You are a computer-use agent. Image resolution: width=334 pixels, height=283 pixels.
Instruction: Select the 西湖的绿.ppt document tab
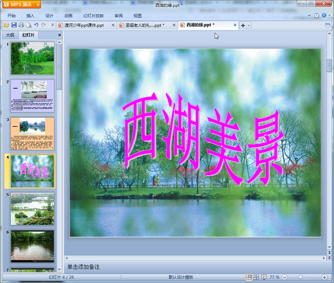click(200, 25)
